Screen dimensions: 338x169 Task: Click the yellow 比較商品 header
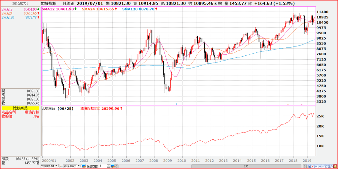pyautogui.click(x=20, y=108)
